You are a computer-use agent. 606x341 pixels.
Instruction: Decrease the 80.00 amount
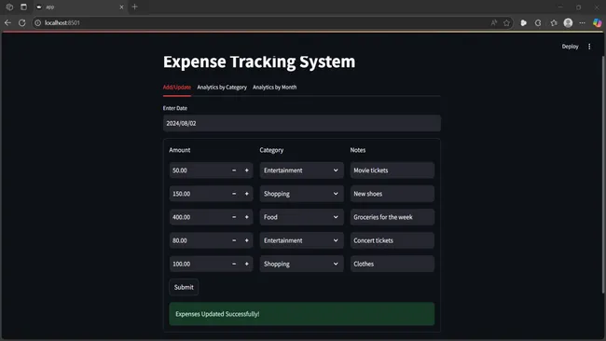click(x=234, y=240)
